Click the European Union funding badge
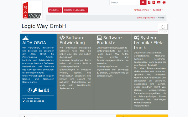 coord(163,29)
